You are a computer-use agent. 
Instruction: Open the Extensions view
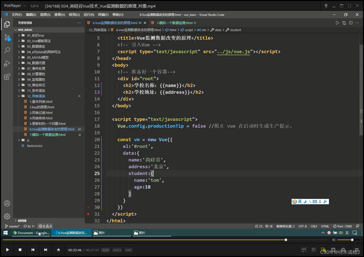point(7,76)
